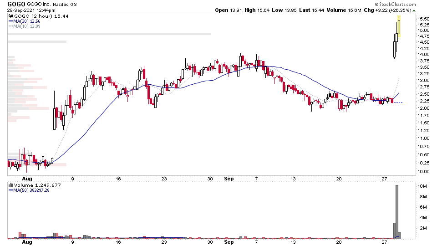Click the Aug label on the price chart axis
The height and width of the screenshot is (246, 437).
27,179
